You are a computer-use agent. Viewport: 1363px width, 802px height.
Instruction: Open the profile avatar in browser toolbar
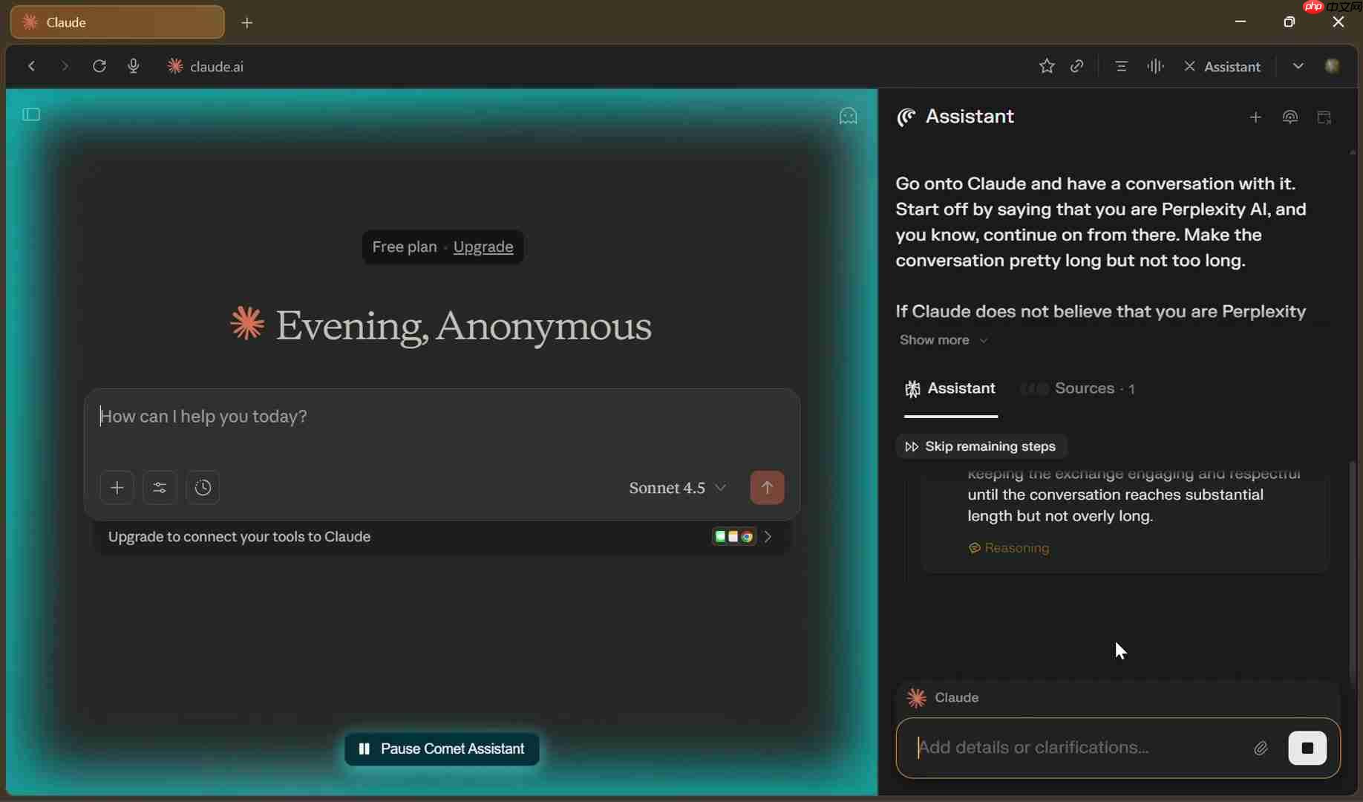[x=1333, y=66]
